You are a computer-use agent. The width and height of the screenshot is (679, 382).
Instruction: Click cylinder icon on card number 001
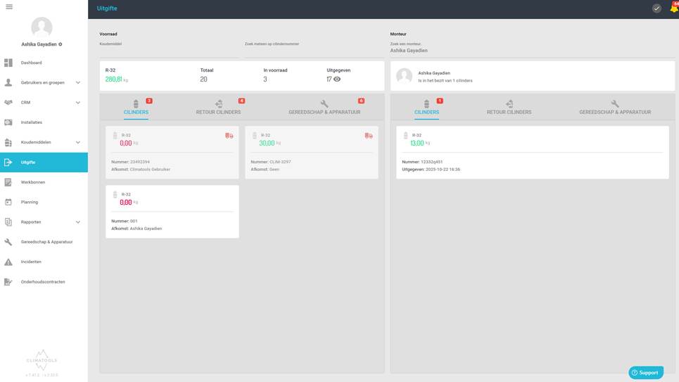click(x=115, y=195)
